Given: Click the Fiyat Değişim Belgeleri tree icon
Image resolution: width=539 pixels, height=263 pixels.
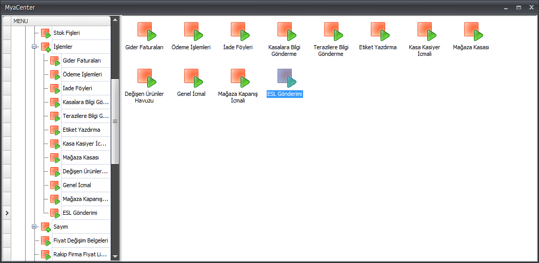Looking at the screenshot, I should click(46, 241).
